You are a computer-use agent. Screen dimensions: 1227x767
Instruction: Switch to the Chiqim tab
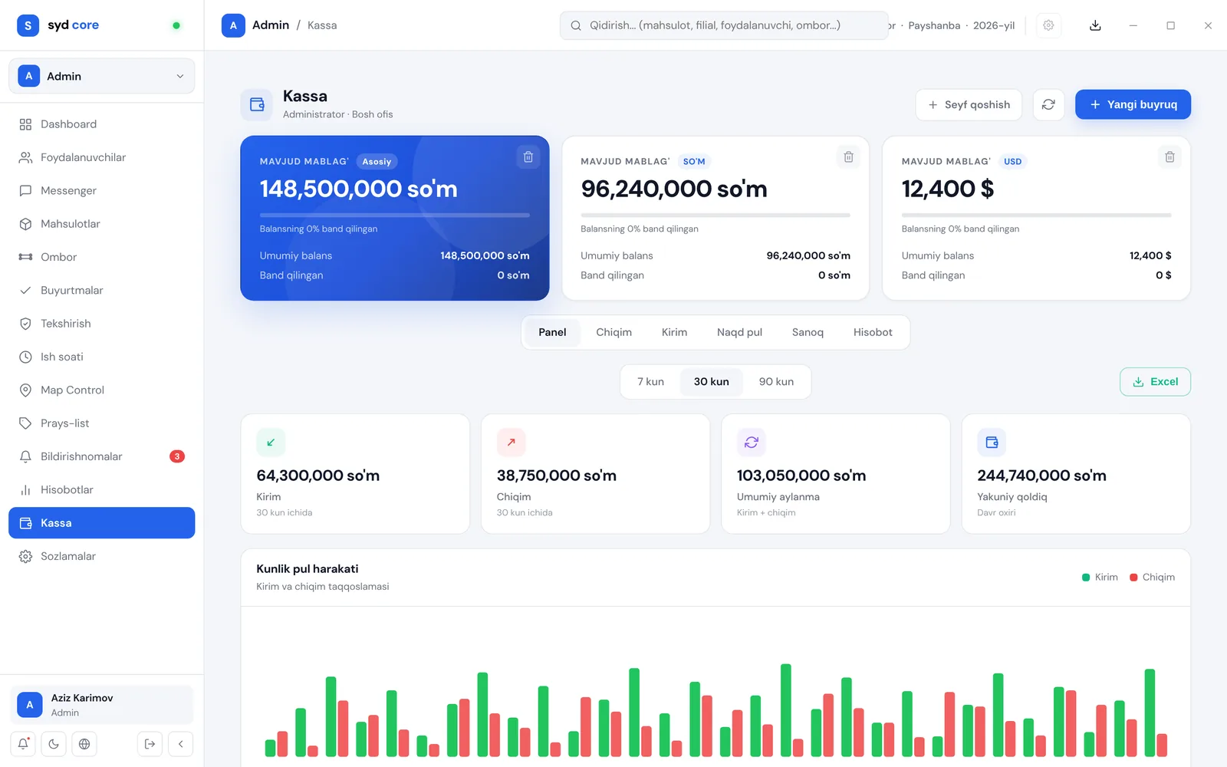click(614, 332)
